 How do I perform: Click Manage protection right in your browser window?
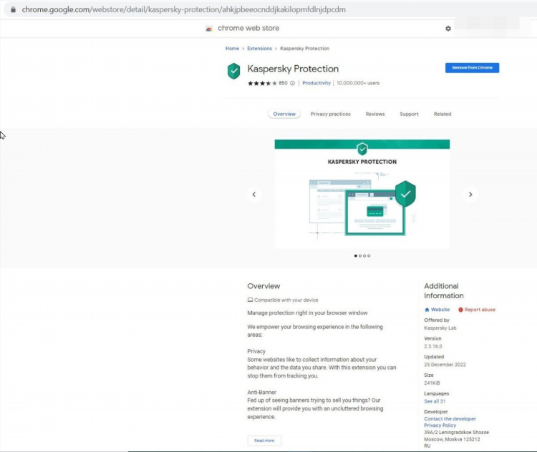(307, 313)
